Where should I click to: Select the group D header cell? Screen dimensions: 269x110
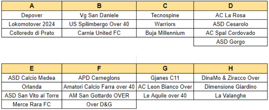point(231,6)
